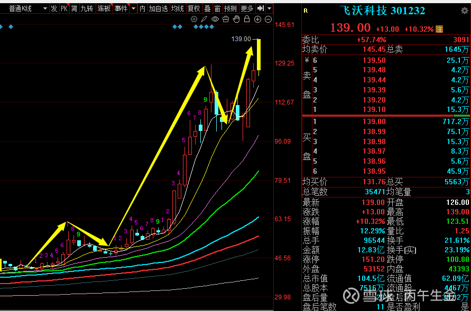Click the jump-to-end arrow icon

click(x=261, y=8)
